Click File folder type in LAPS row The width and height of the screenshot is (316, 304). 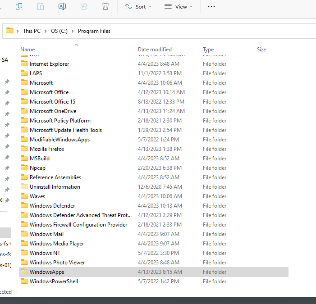[215, 73]
